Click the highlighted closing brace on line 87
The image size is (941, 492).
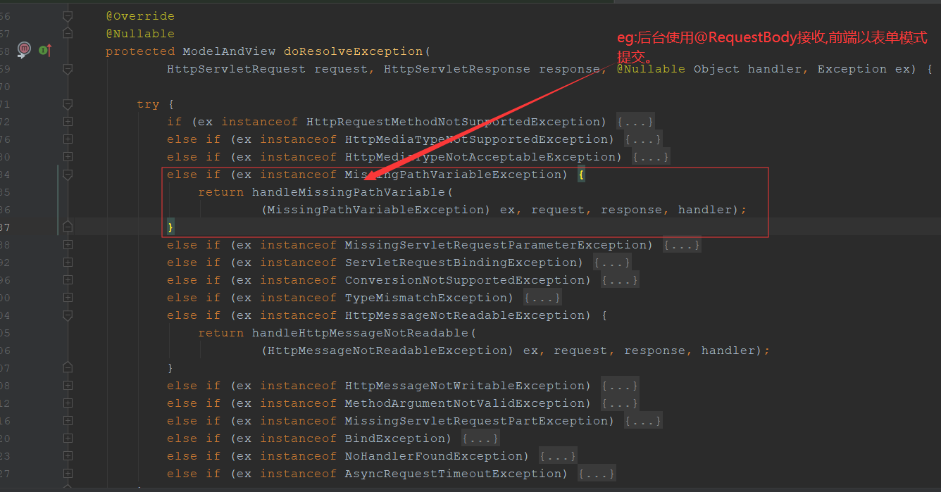(170, 227)
